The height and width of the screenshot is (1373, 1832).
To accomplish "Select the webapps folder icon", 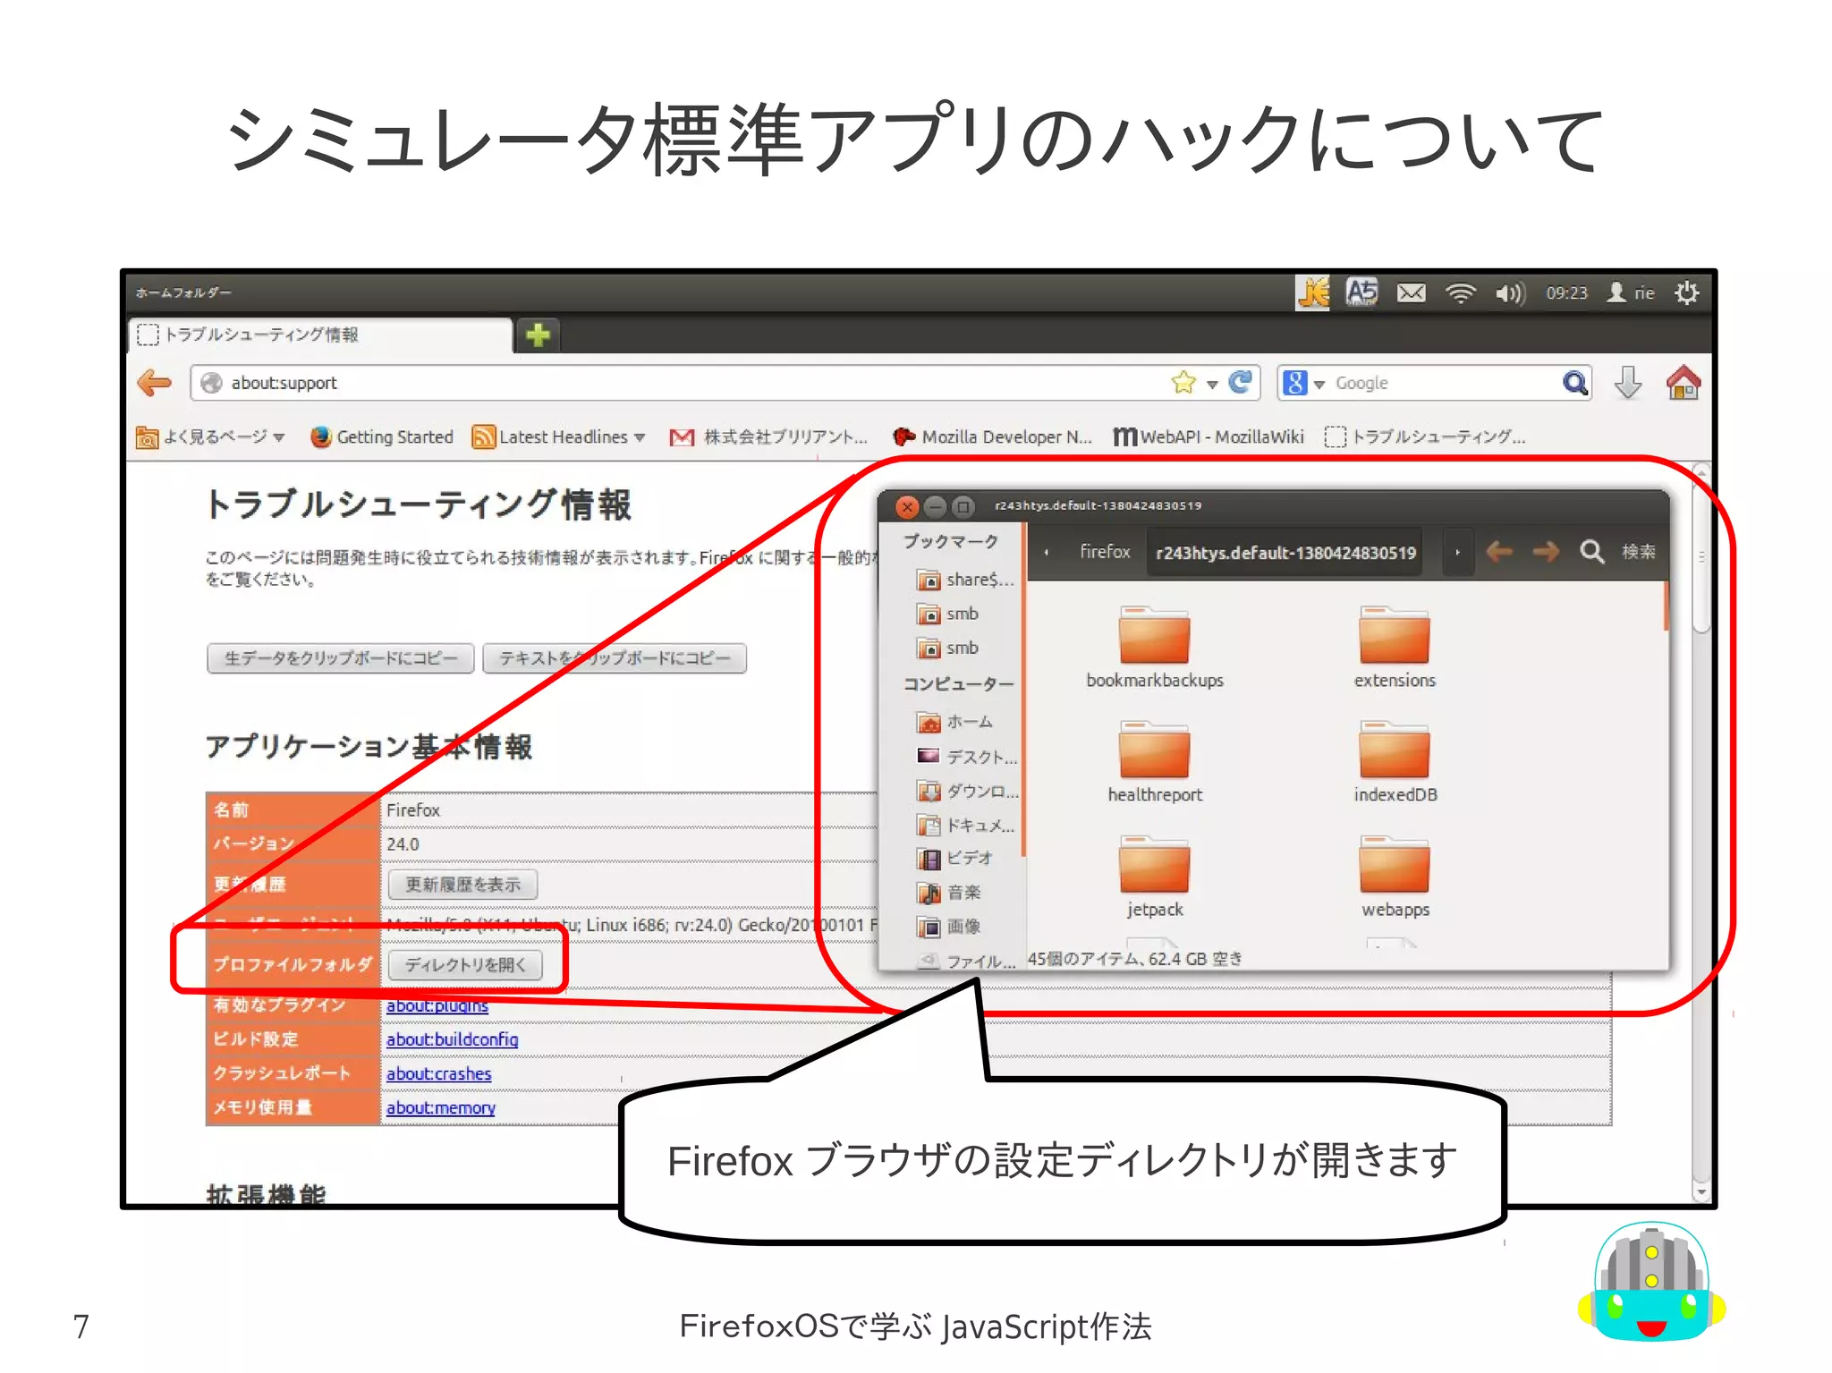I will pos(1394,864).
